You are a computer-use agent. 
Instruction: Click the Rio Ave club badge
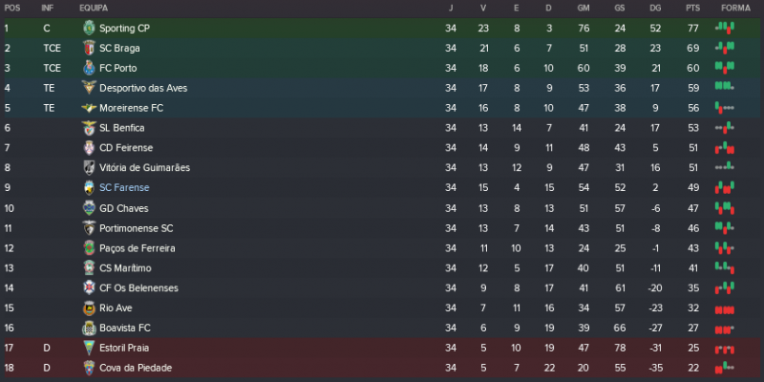click(x=89, y=308)
